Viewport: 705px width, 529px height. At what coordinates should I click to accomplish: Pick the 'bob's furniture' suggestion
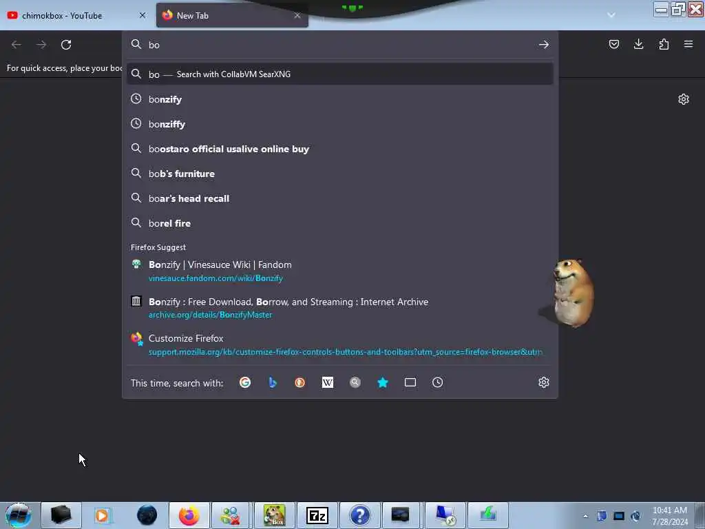pyautogui.click(x=340, y=173)
